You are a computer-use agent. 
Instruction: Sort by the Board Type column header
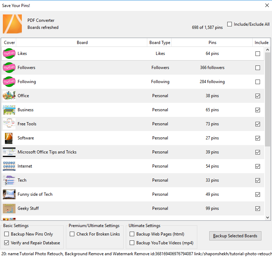(x=160, y=43)
